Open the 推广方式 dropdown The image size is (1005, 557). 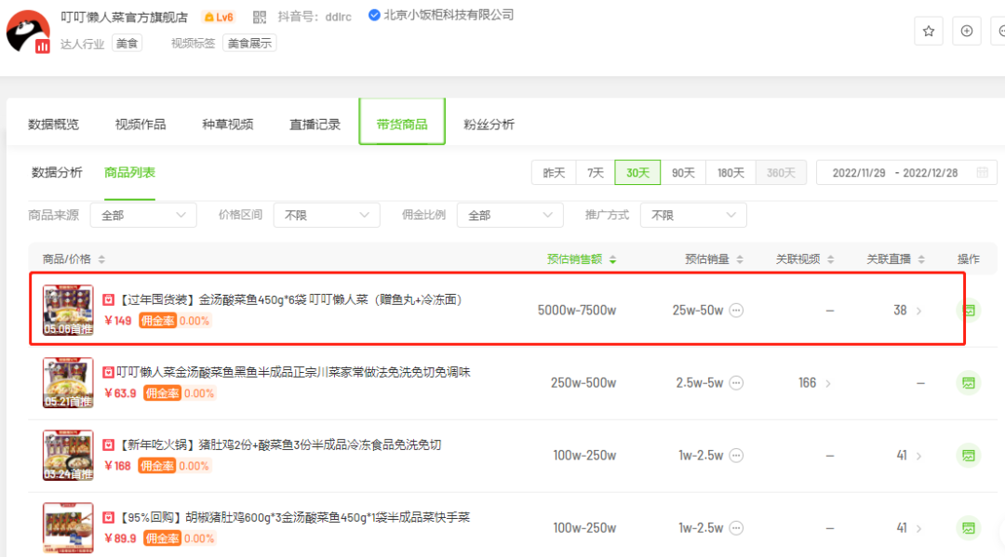pos(693,215)
